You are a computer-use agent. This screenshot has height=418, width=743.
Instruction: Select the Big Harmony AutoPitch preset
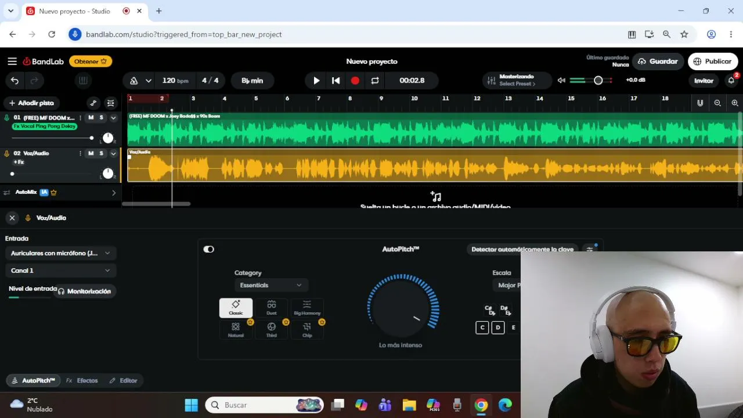coord(307,308)
